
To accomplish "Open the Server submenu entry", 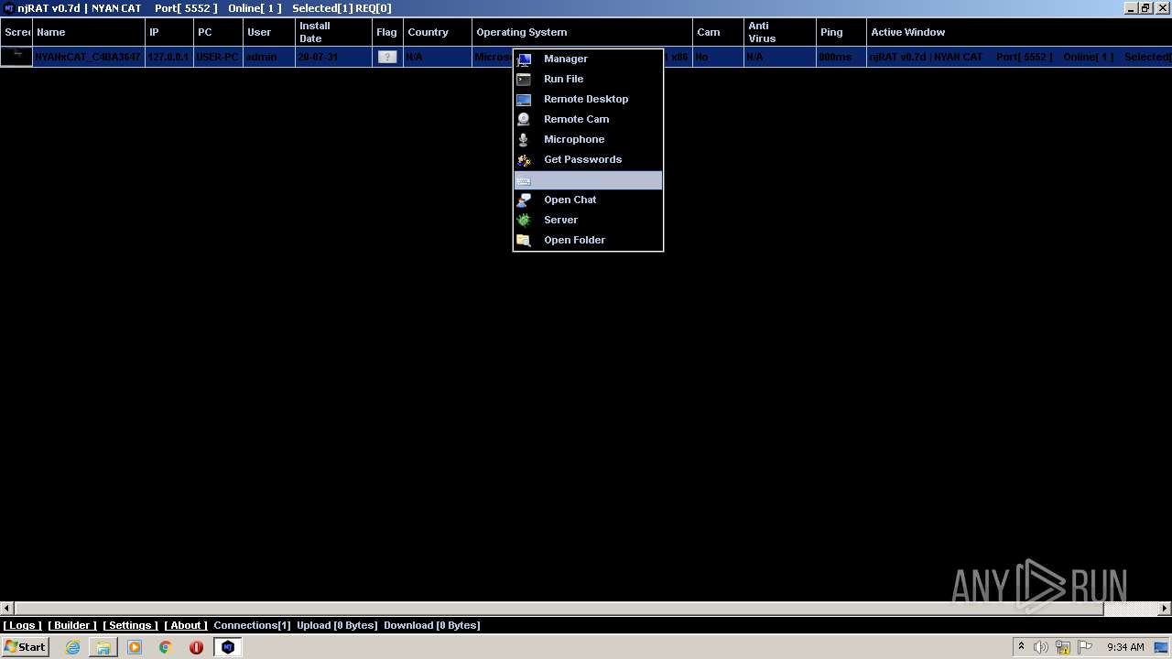I will tap(588, 220).
